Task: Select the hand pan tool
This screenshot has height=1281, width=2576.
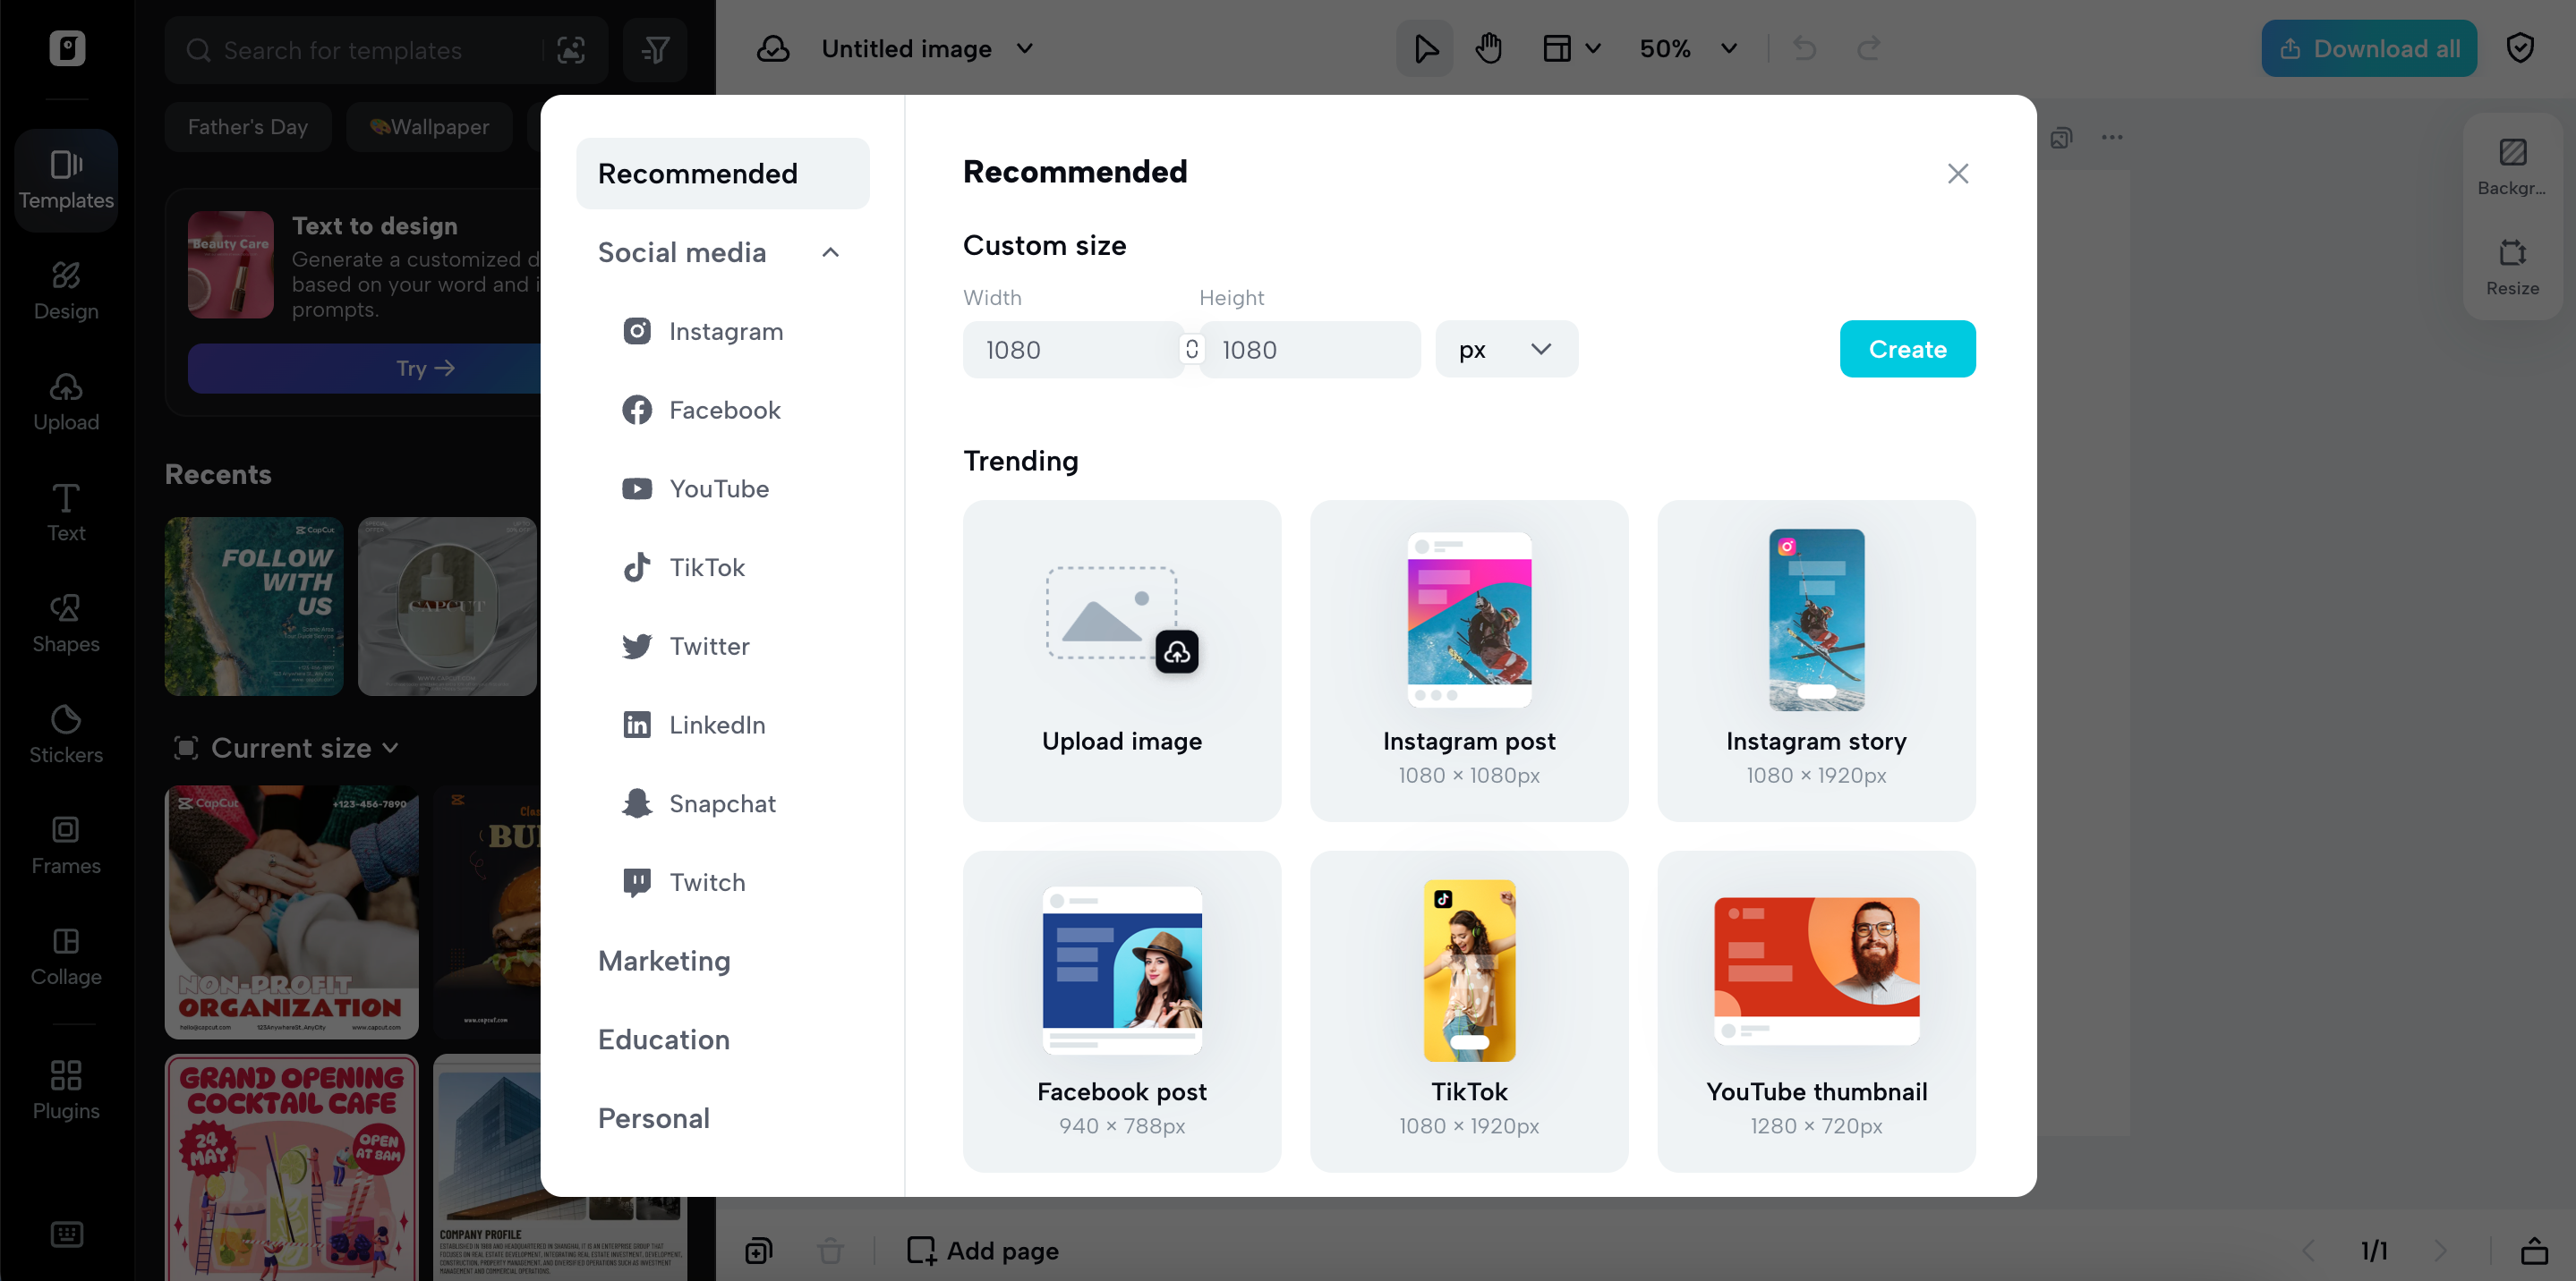Action: 1488,48
